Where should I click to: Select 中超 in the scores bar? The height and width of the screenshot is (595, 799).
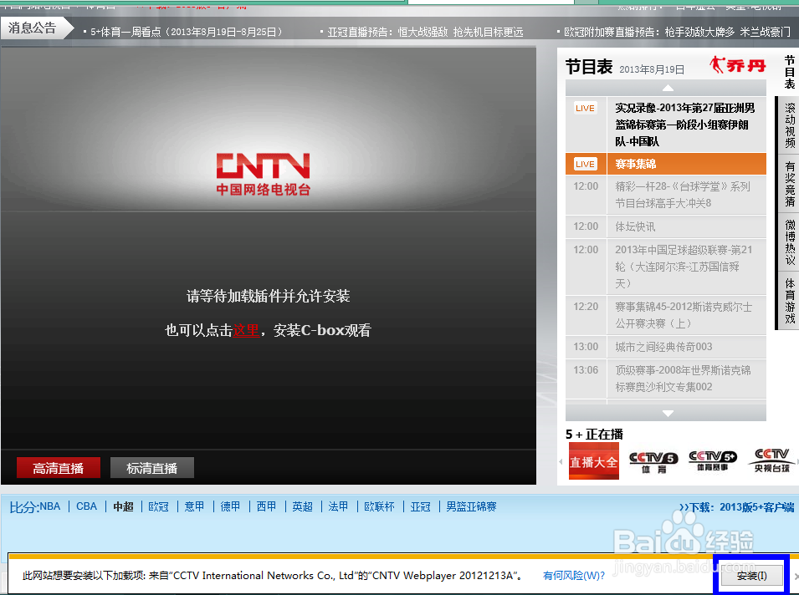pos(122,506)
